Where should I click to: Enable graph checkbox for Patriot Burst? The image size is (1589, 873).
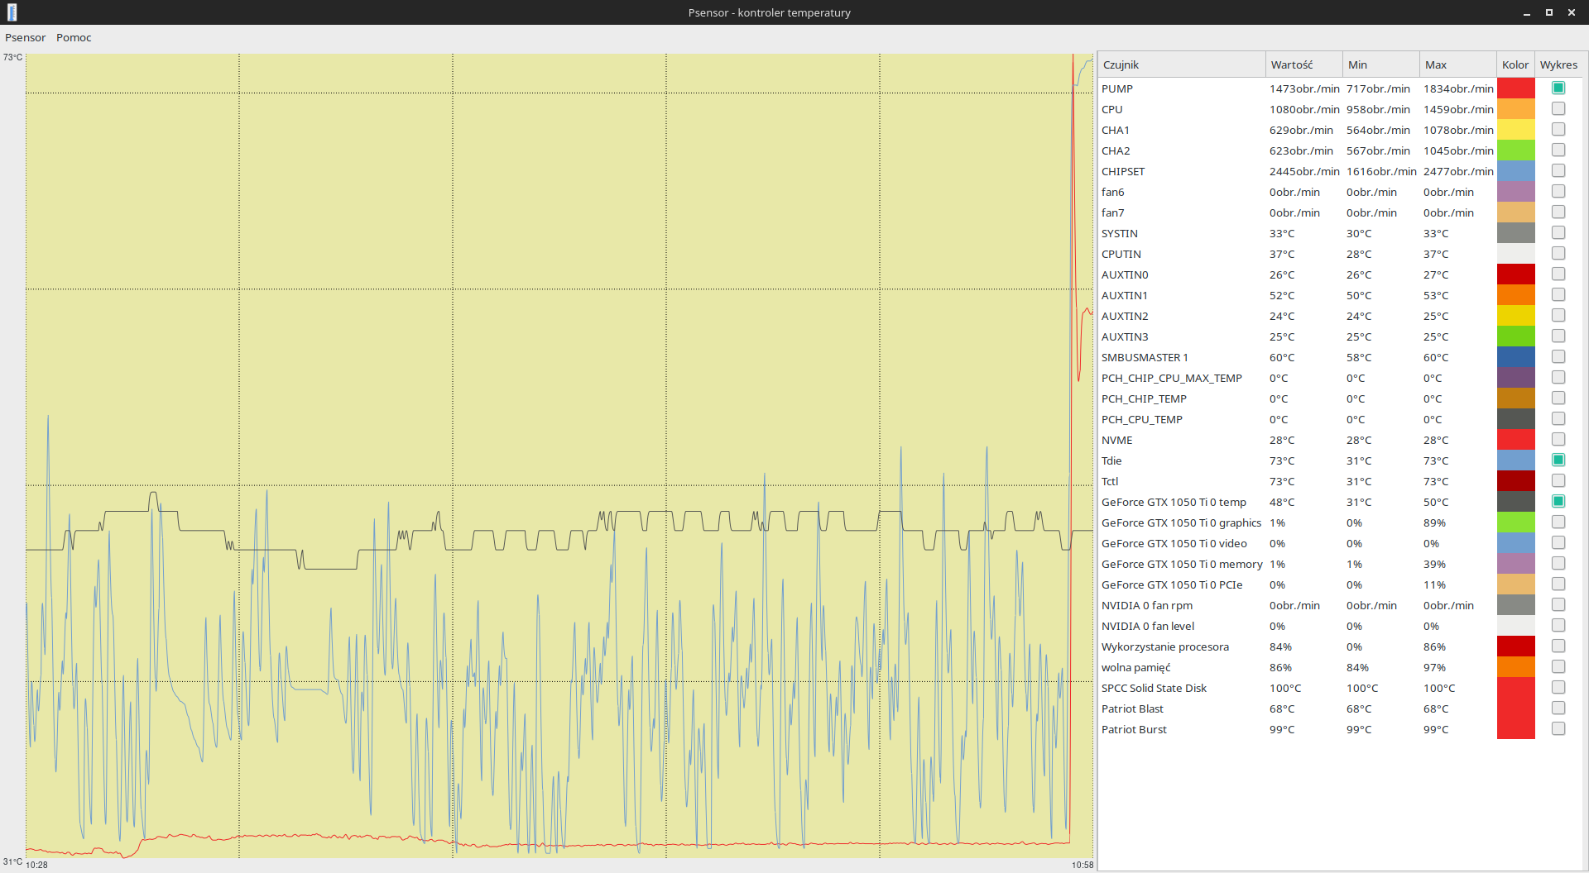point(1558,728)
